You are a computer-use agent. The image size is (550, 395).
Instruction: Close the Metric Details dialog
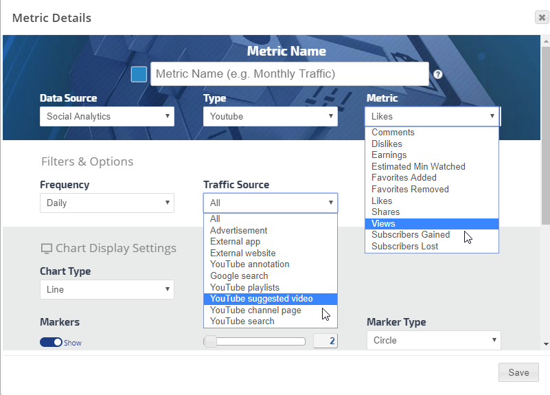coord(542,18)
